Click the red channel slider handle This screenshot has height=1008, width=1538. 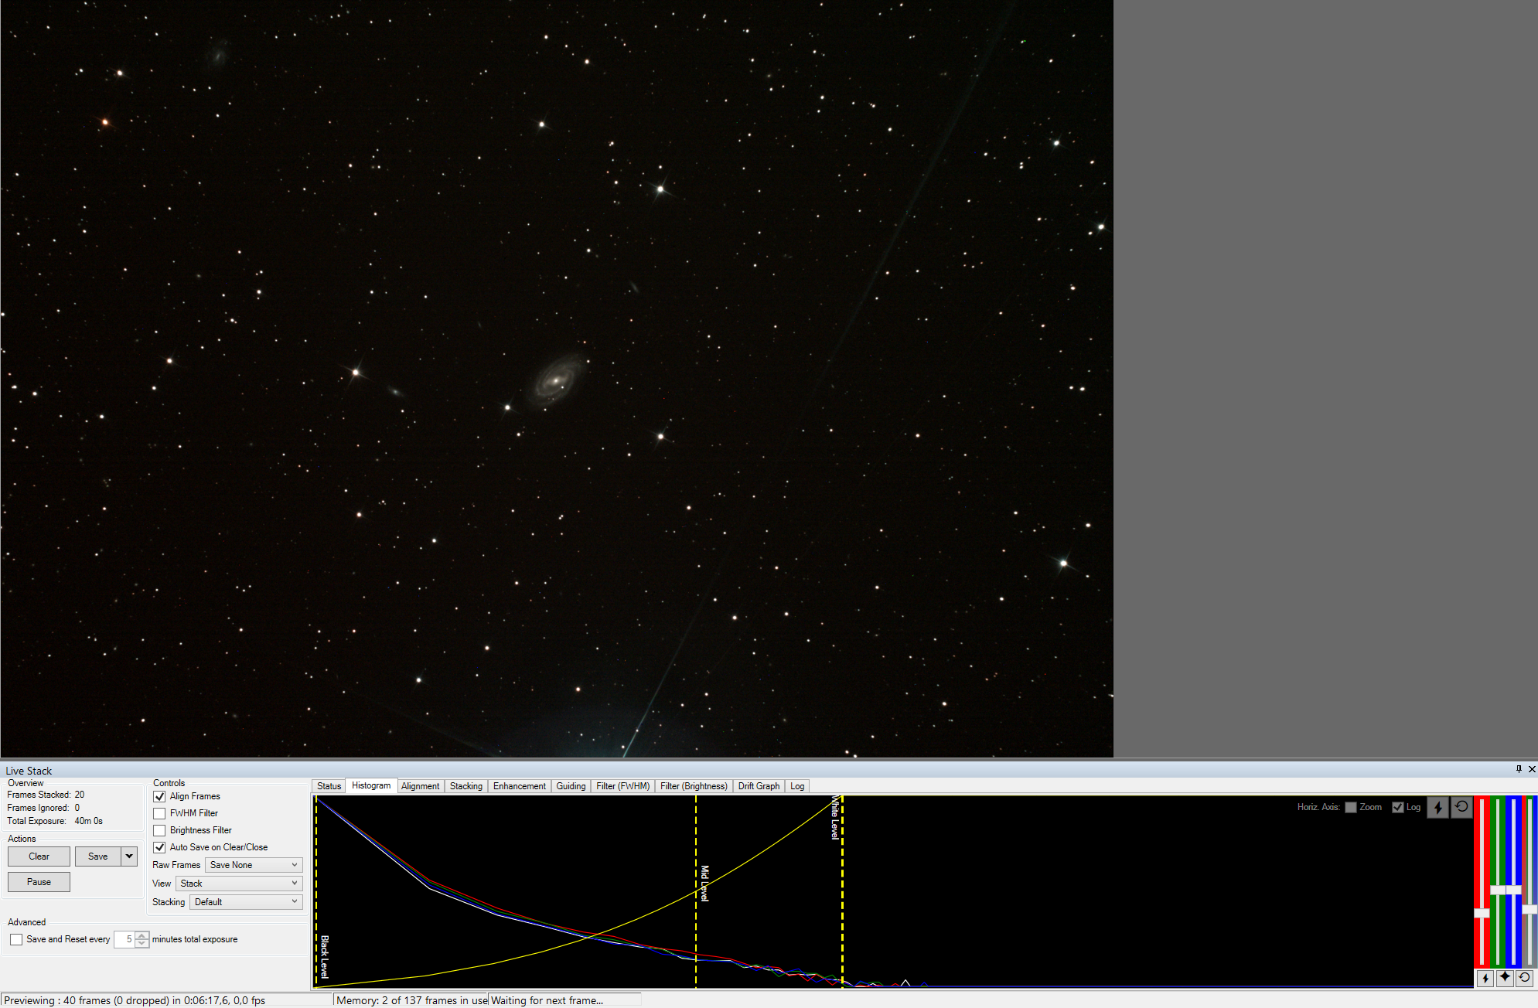pyautogui.click(x=1482, y=913)
